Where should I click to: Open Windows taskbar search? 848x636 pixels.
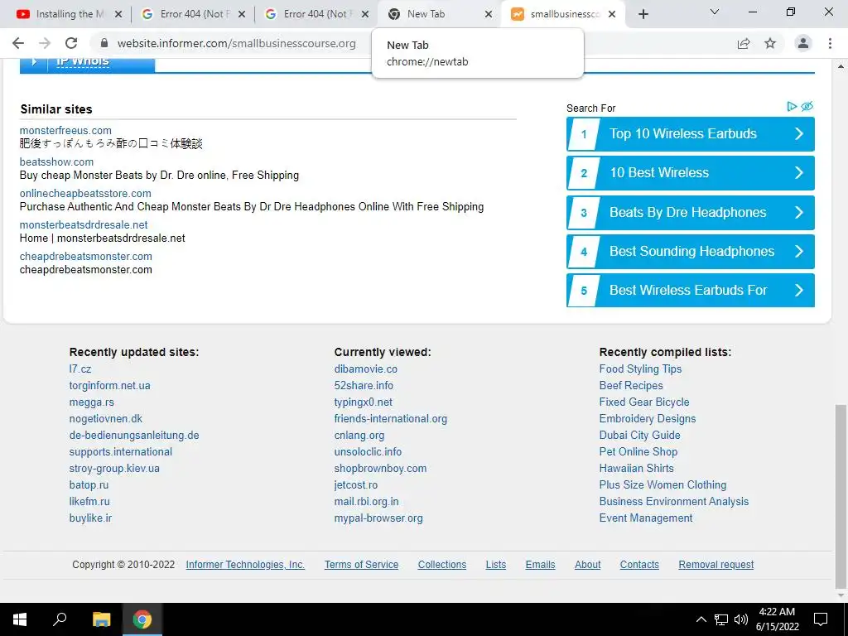pyautogui.click(x=60, y=619)
